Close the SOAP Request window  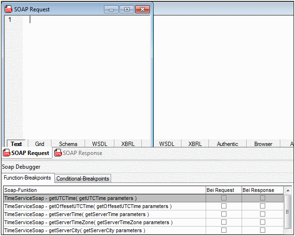point(141,9)
